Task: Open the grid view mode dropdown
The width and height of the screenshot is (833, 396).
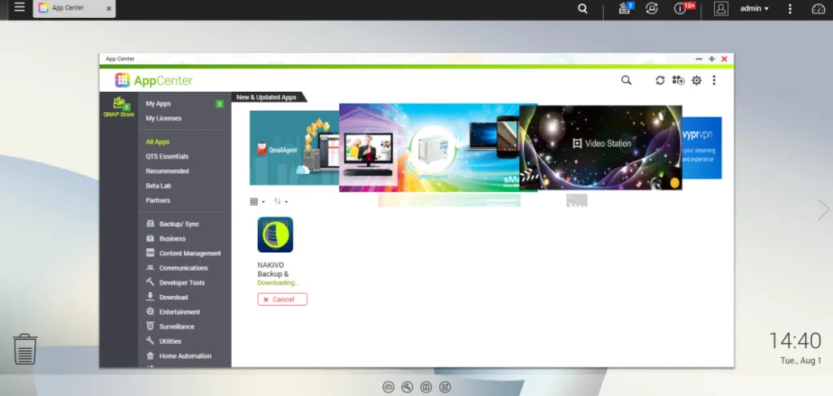Action: click(x=256, y=202)
